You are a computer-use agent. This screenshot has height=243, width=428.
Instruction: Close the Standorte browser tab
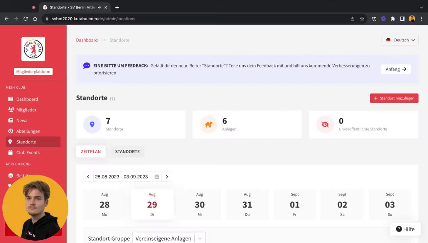click(x=106, y=7)
